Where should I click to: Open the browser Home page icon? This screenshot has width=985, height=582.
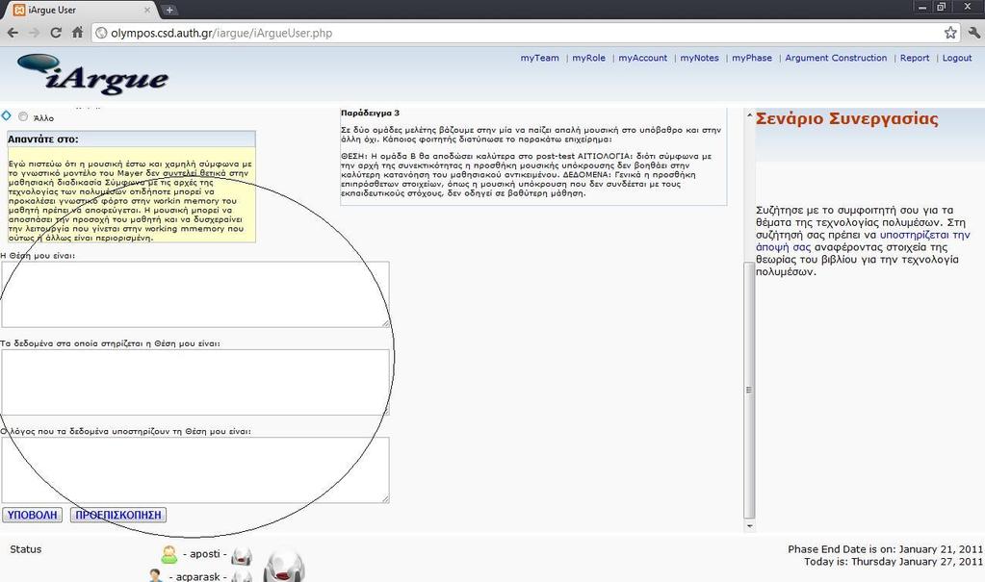pyautogui.click(x=77, y=33)
